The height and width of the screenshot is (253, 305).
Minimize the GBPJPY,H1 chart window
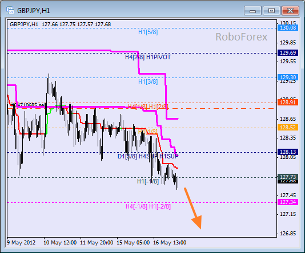[252, 11]
